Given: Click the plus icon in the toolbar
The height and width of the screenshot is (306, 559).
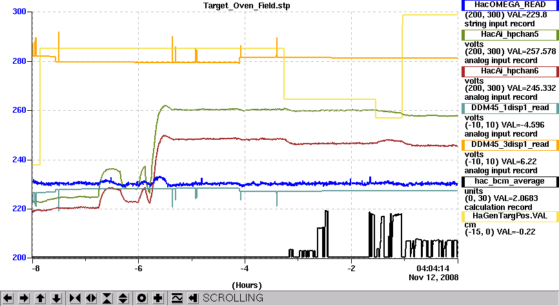Looking at the screenshot, I should tap(158, 298).
